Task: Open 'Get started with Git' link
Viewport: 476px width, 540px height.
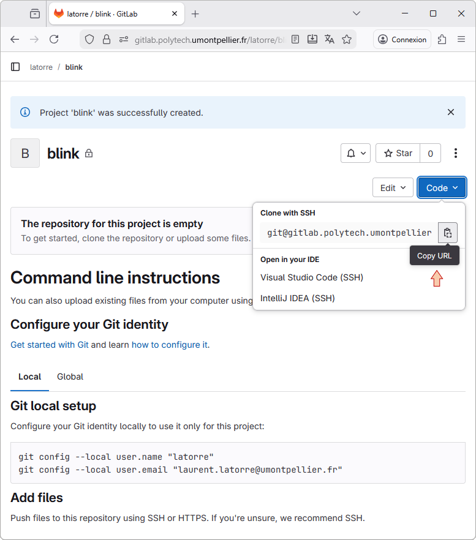Action: pos(50,345)
